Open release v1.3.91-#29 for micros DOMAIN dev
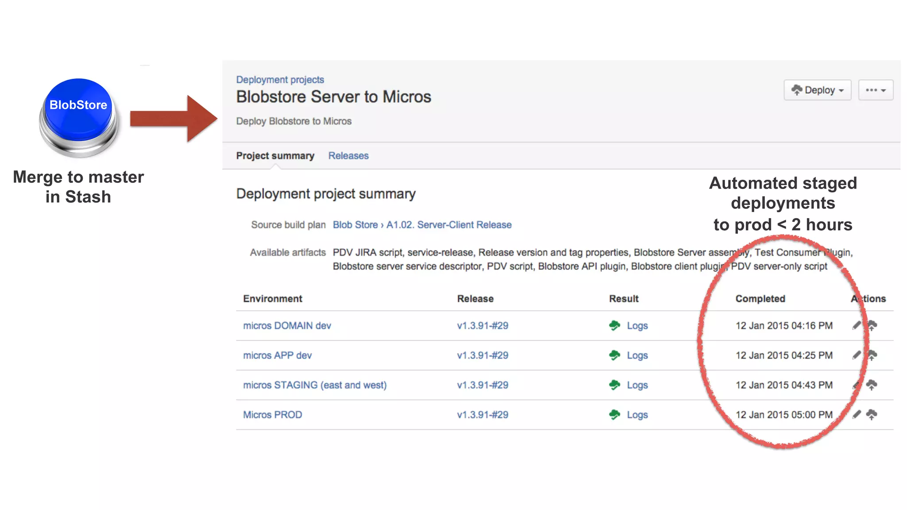This screenshot has width=907, height=510. pyautogui.click(x=483, y=326)
